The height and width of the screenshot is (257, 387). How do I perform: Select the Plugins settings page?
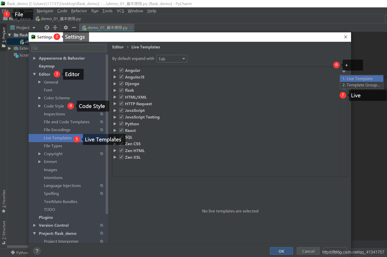pos(46,218)
